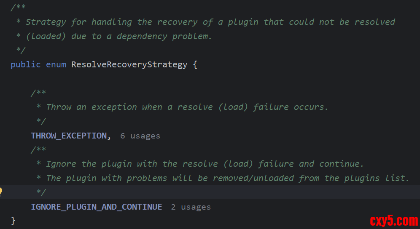Image resolution: width=420 pixels, height=229 pixels.
Task: Click the "Throw an exception when" comment line
Action: tap(187, 107)
